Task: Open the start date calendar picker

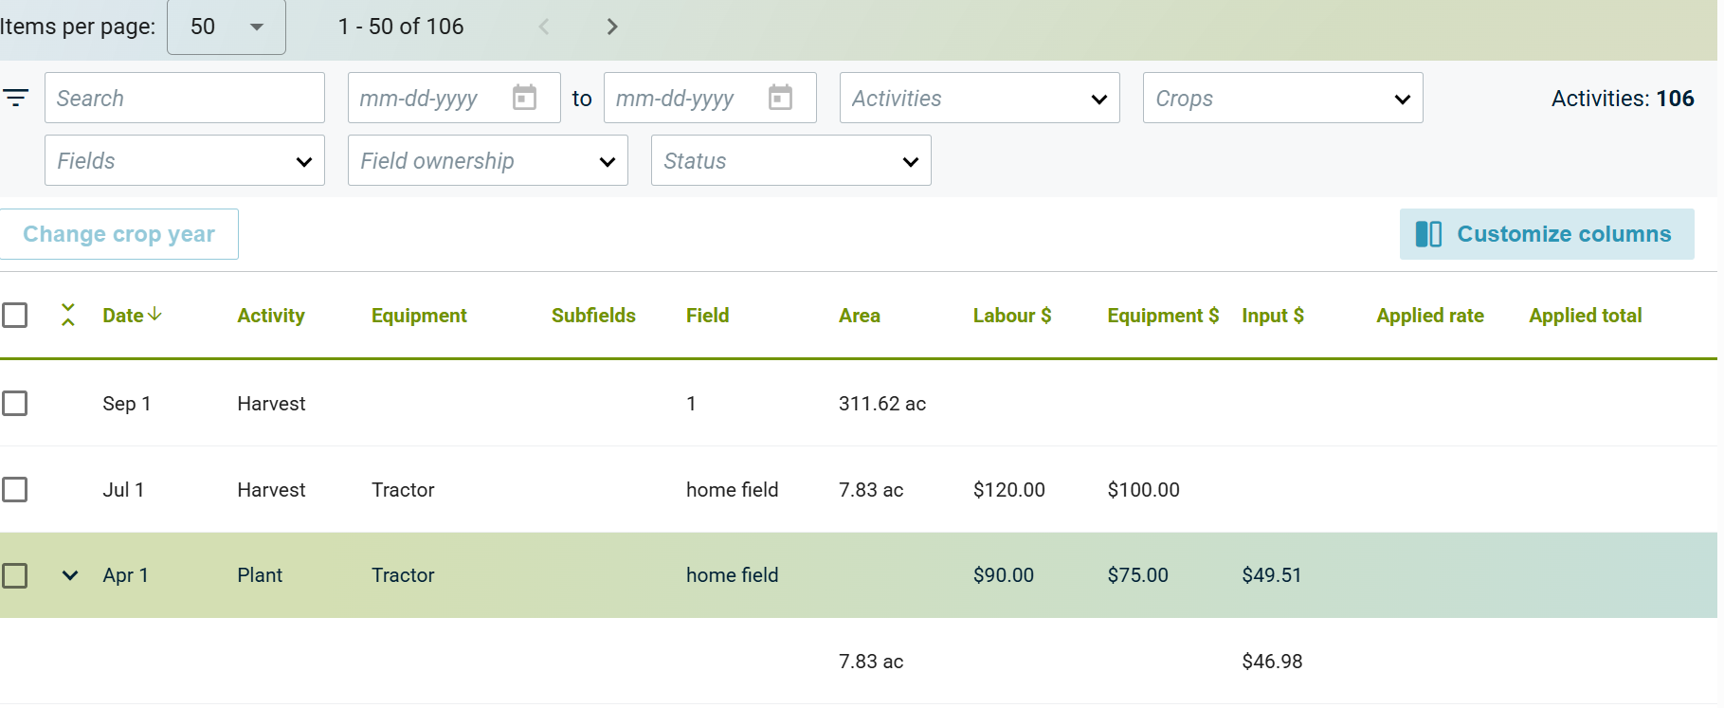Action: coord(524,98)
